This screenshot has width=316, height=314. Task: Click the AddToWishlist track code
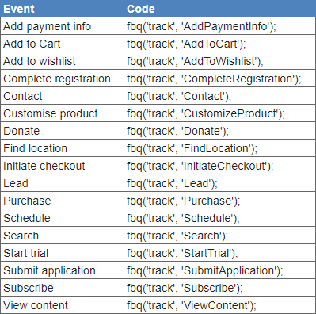click(x=195, y=61)
